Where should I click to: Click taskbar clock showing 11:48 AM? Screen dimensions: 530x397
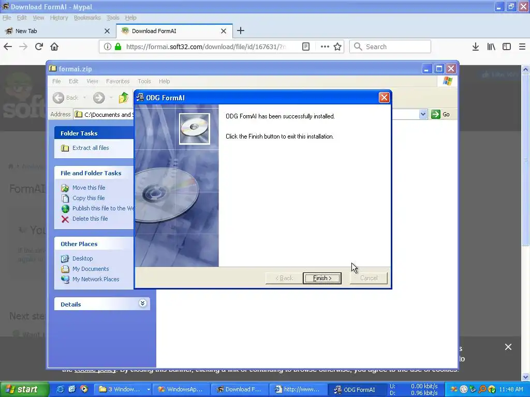point(511,389)
